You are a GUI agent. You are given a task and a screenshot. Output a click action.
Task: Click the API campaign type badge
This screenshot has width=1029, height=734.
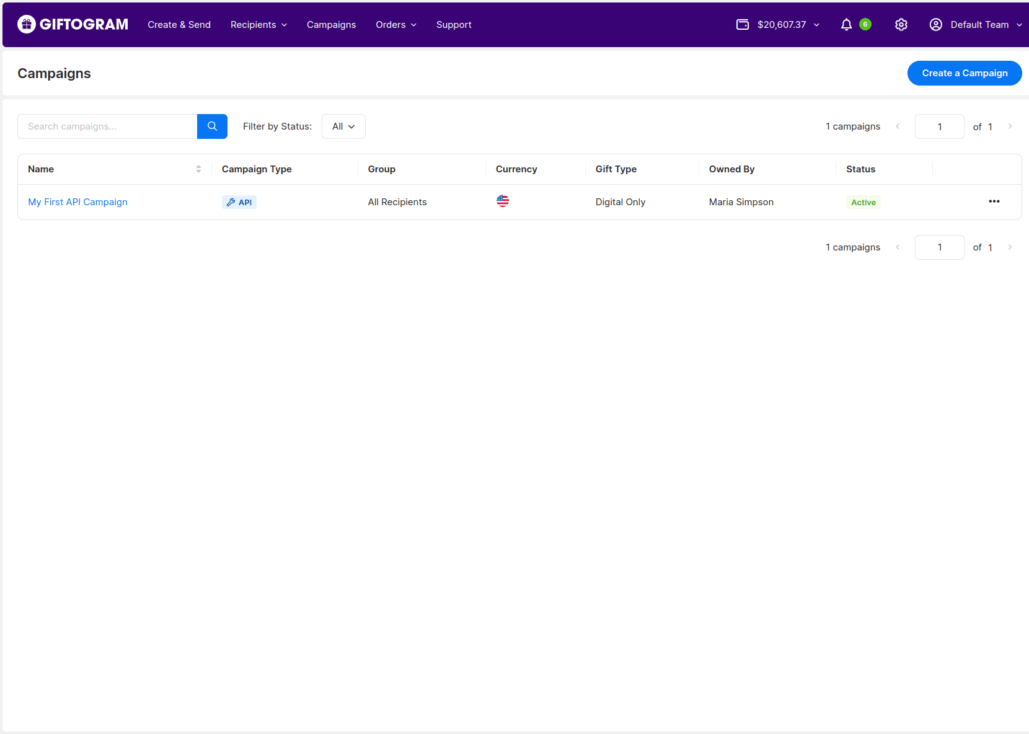click(239, 202)
